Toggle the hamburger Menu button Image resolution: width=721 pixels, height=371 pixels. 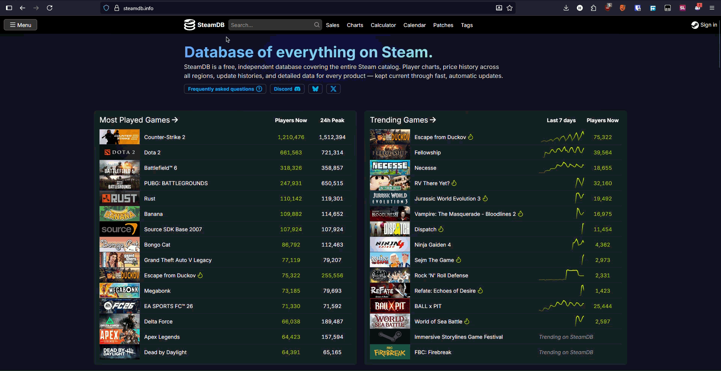20,25
